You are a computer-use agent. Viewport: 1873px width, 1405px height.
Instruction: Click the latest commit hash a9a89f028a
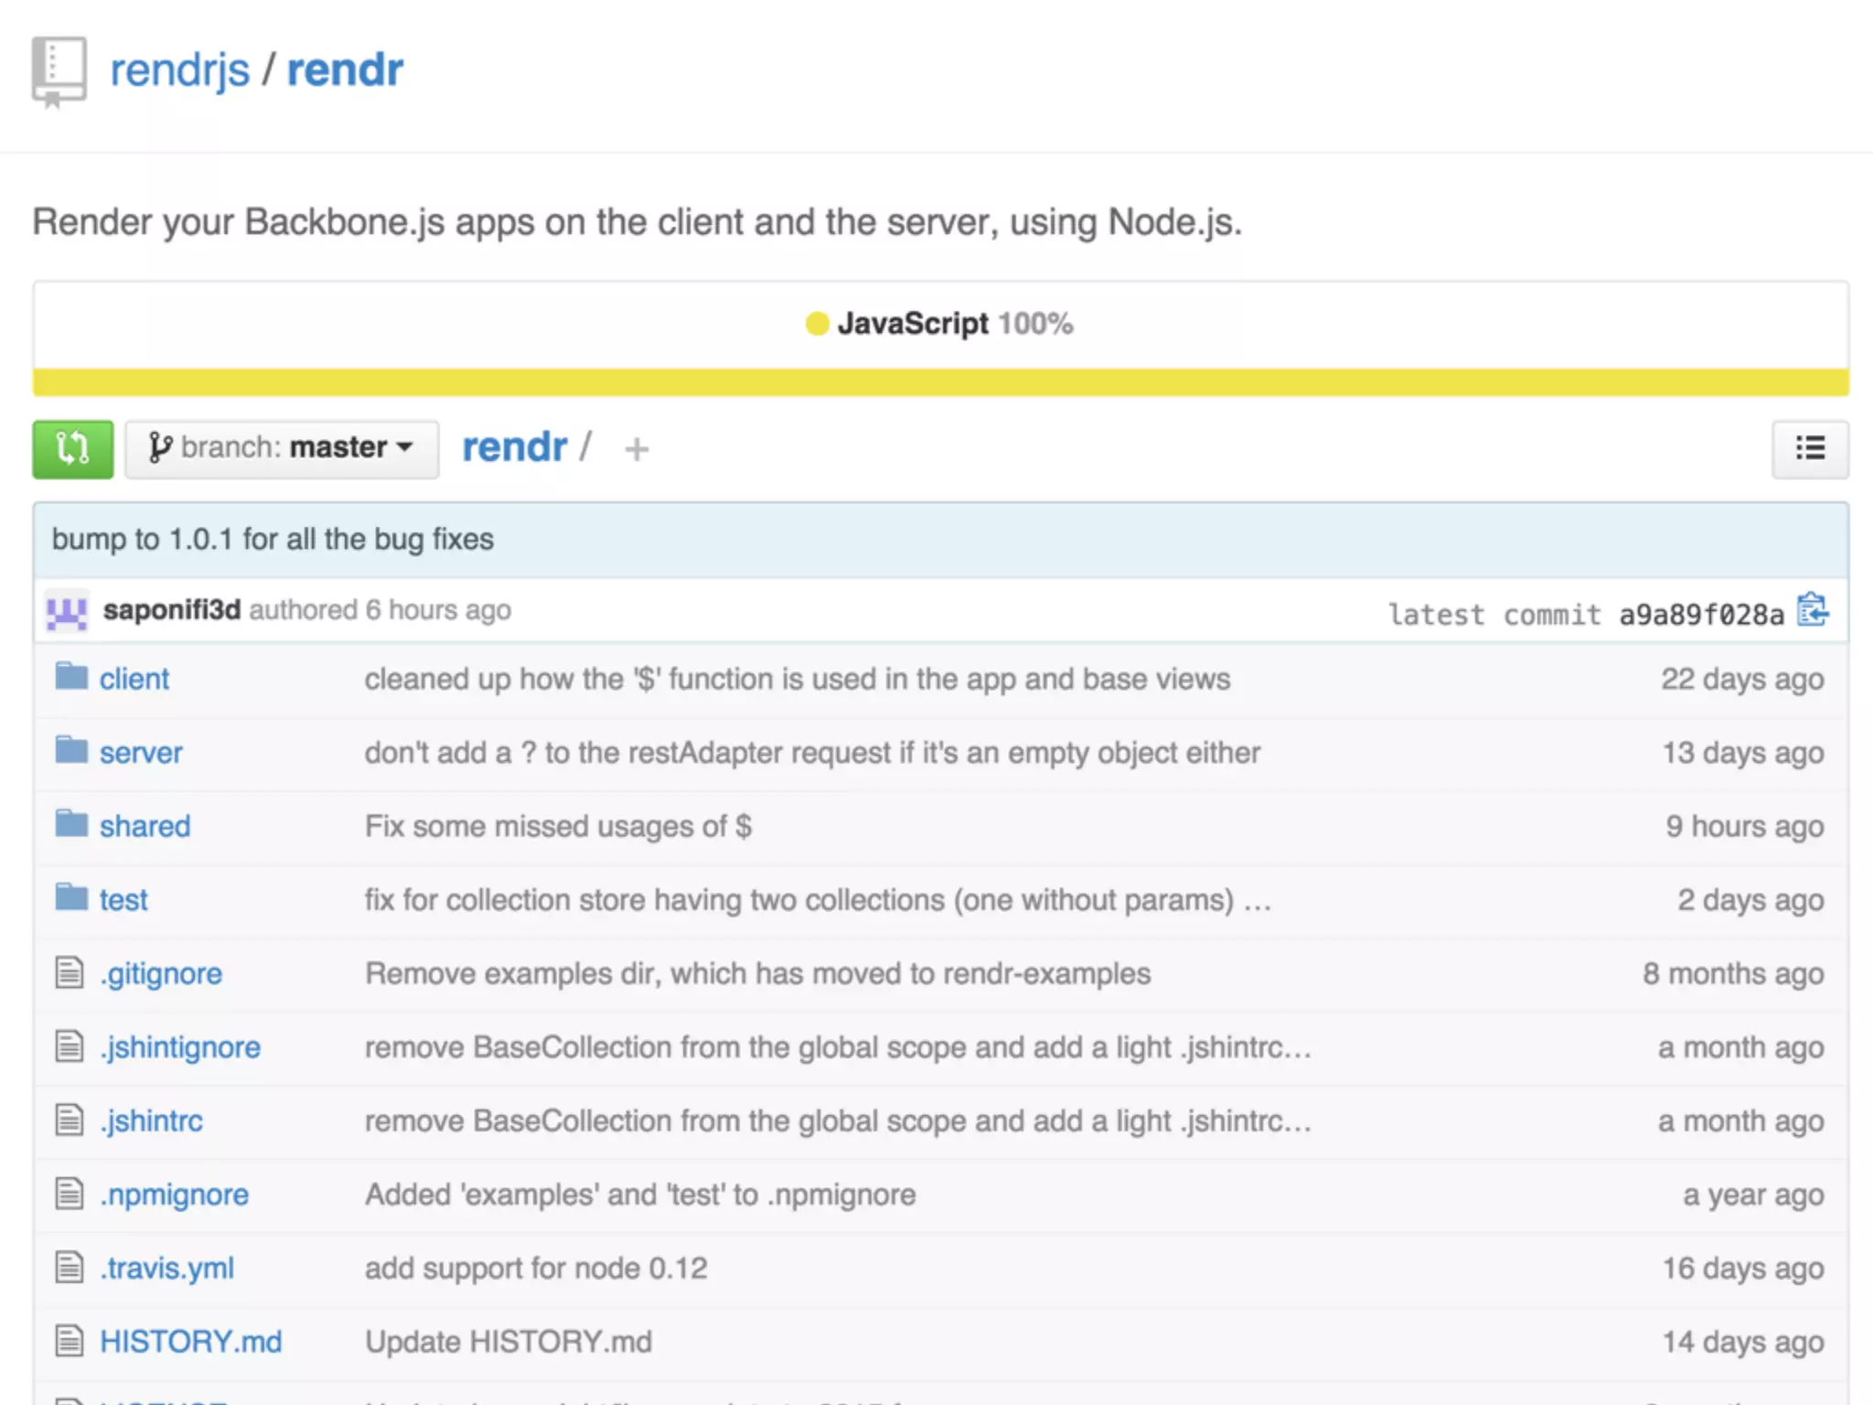coord(1701,614)
